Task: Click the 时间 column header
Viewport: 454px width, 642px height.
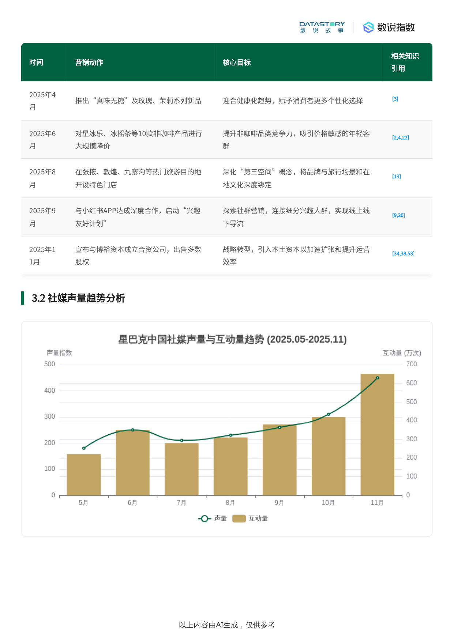Action: pyautogui.click(x=36, y=63)
